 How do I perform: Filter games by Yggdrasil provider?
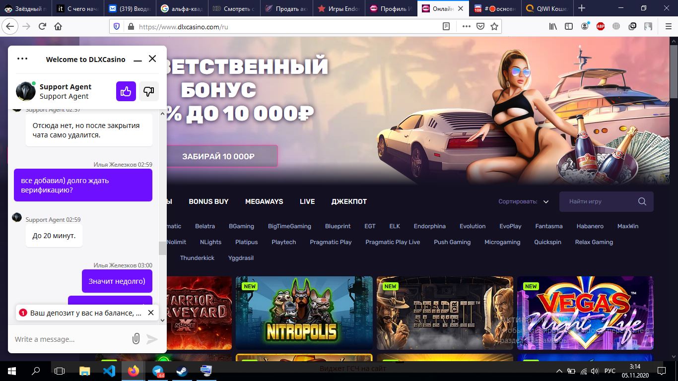pos(241,258)
